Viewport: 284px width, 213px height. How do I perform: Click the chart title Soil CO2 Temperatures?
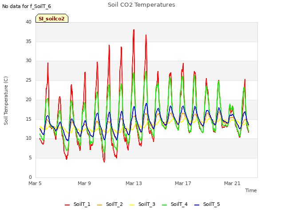pyautogui.click(x=142, y=5)
